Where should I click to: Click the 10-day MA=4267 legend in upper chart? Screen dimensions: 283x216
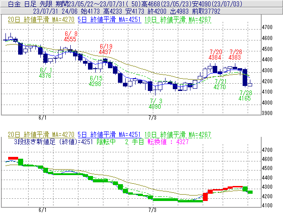pyautogui.click(x=178, y=20)
